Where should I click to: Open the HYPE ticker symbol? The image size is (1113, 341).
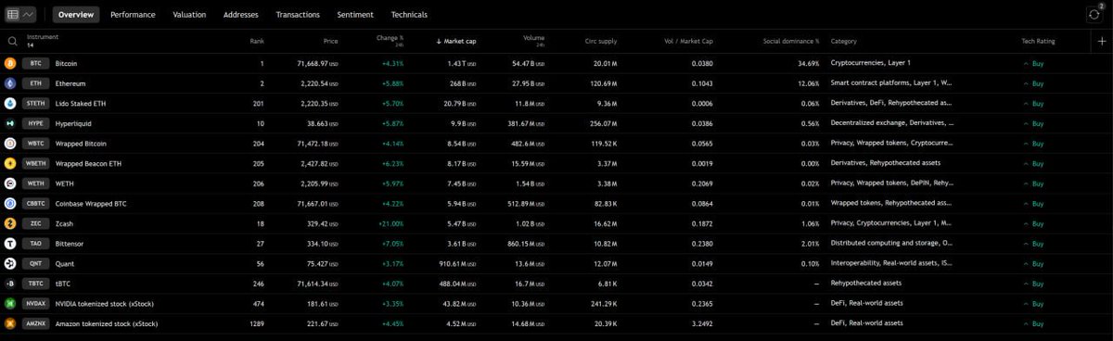35,123
